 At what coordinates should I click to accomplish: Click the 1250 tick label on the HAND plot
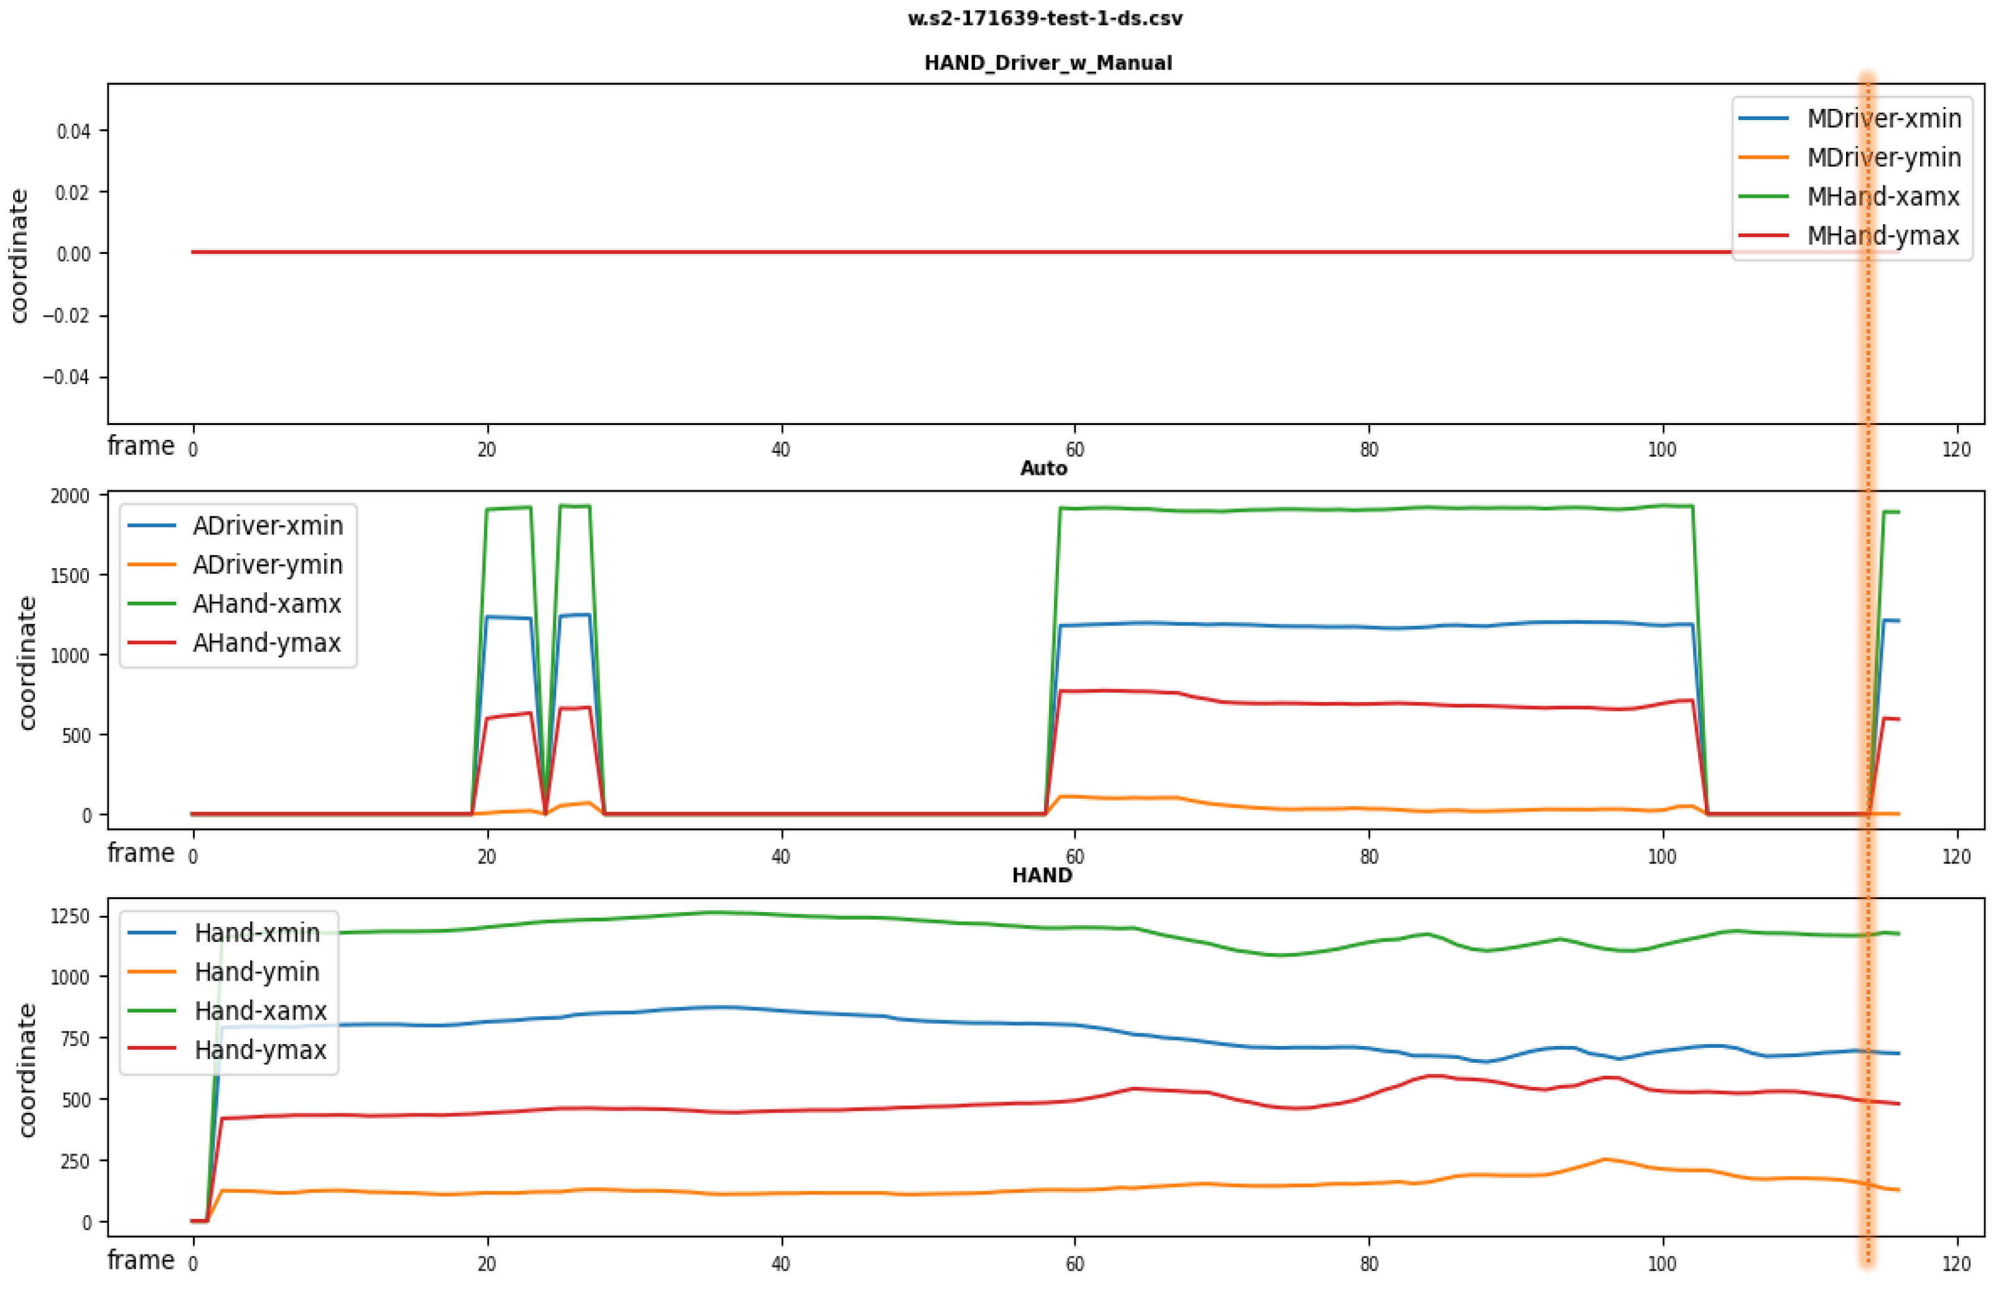point(70,917)
